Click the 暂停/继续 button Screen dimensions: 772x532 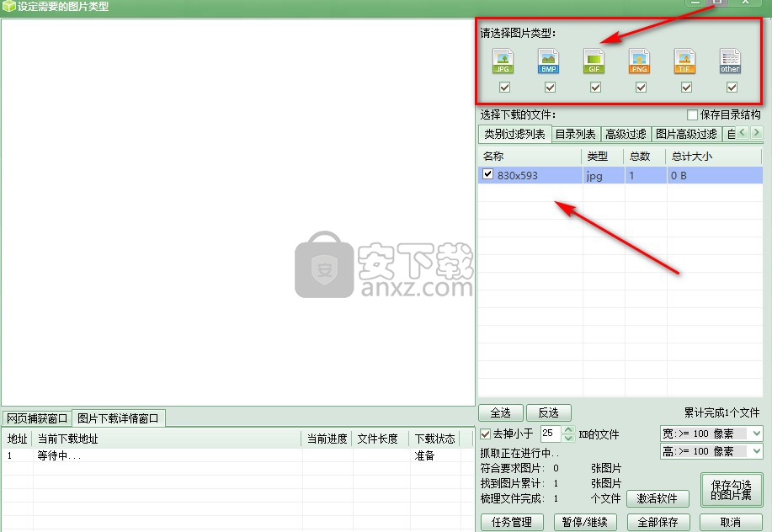[x=585, y=522]
